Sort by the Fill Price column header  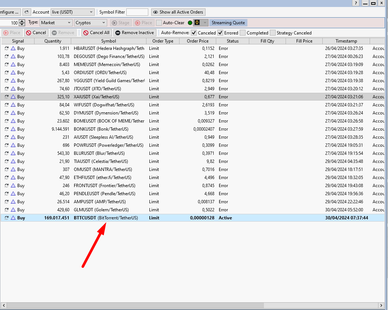(304, 41)
